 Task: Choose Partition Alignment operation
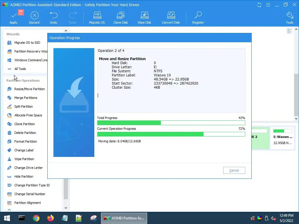tap(24, 203)
